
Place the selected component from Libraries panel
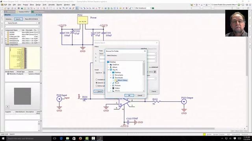(31, 19)
